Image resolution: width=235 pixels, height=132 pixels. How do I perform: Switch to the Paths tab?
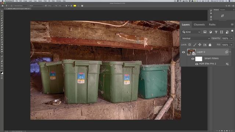212,25
